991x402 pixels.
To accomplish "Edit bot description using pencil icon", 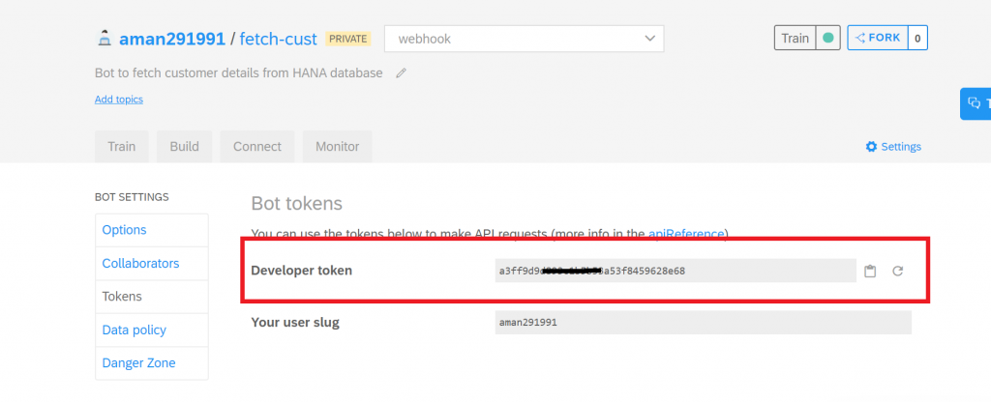I will 401,73.
